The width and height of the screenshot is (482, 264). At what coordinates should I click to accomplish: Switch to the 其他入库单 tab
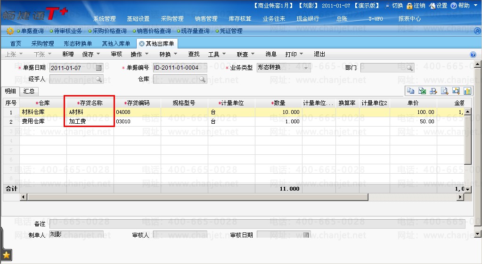click(116, 44)
